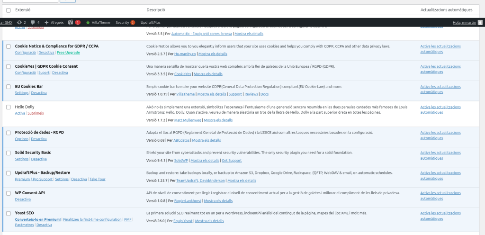This screenshot has height=235, width=485.
Task: Click Take Tour under UpdraftPlus
Action: tap(97, 179)
